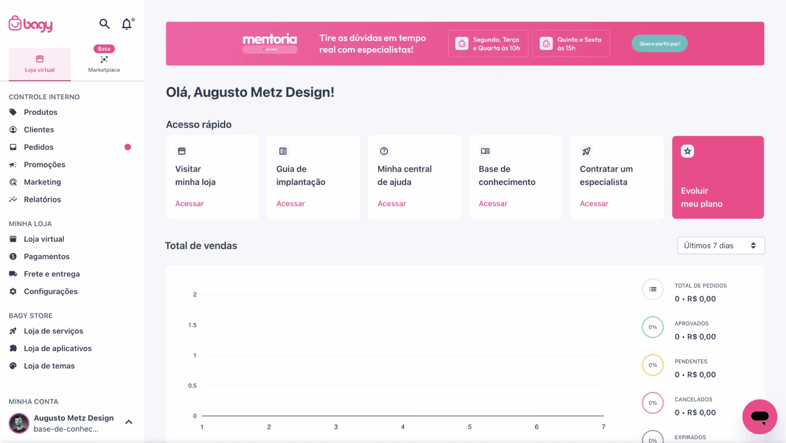Click the Augusto Metz Design avatar
Image resolution: width=786 pixels, height=443 pixels.
pyautogui.click(x=19, y=423)
